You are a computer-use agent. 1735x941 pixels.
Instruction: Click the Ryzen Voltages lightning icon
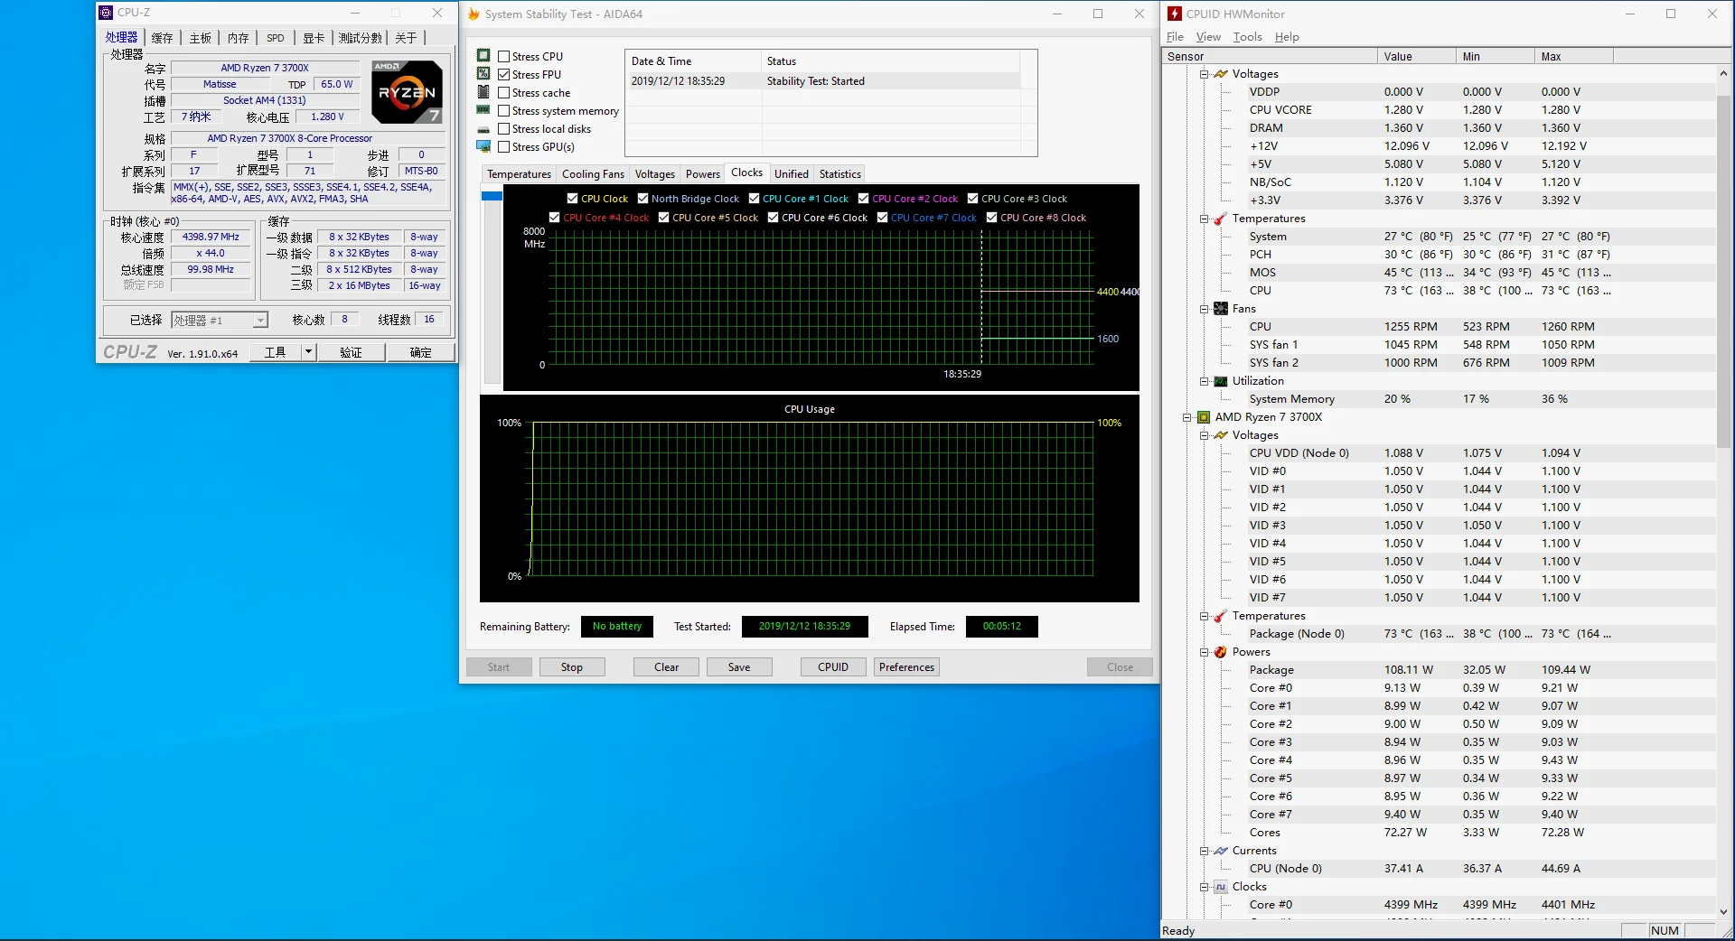tap(1221, 435)
